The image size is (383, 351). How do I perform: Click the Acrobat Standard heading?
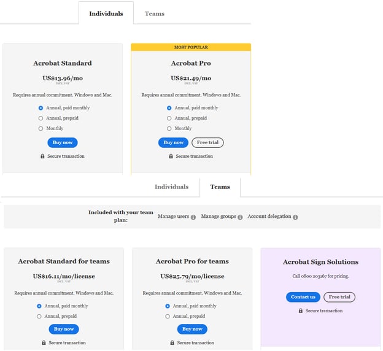[x=63, y=63]
